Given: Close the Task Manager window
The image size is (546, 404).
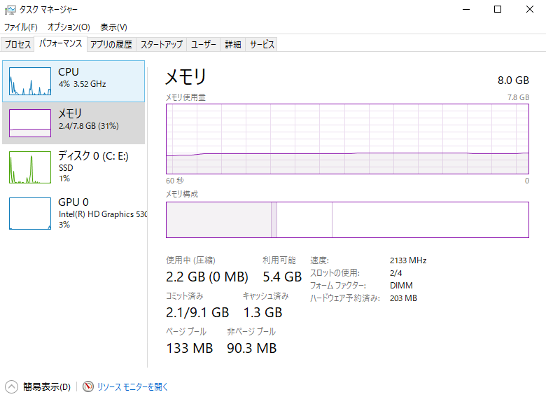Looking at the screenshot, I should (530, 9).
